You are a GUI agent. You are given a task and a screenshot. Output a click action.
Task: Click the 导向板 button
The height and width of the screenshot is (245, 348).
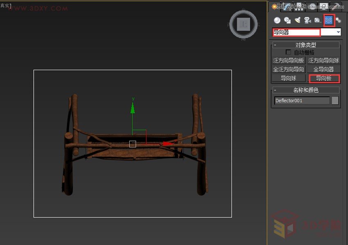(x=324, y=78)
